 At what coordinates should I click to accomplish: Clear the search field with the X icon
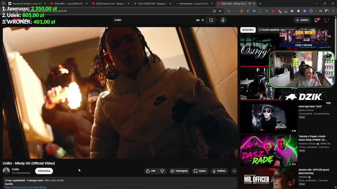[x=203, y=20]
